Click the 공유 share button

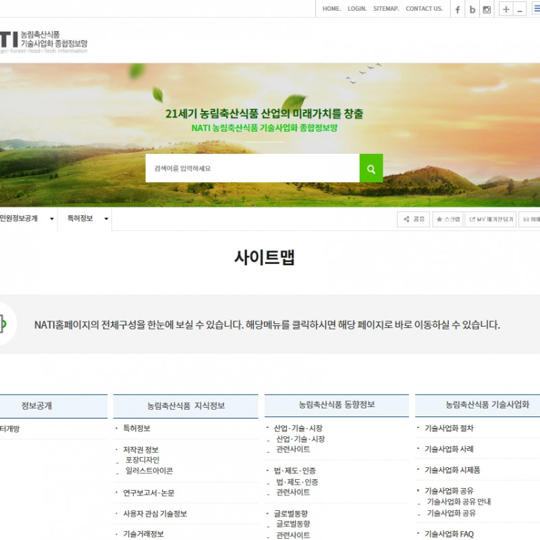pyautogui.click(x=413, y=219)
